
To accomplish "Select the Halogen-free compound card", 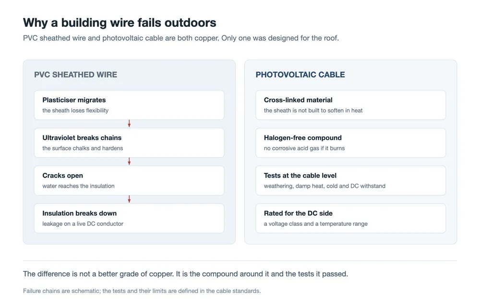I will [x=350, y=143].
